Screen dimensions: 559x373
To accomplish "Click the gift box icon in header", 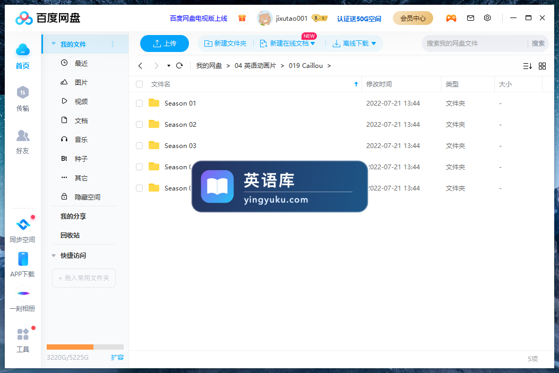I will [x=242, y=18].
